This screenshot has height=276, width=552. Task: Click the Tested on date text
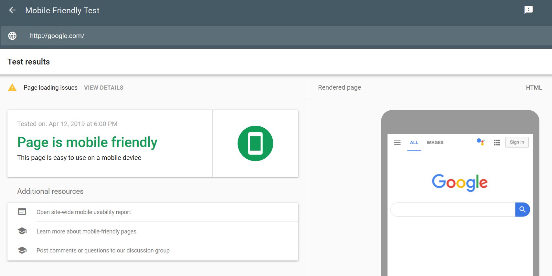67,124
